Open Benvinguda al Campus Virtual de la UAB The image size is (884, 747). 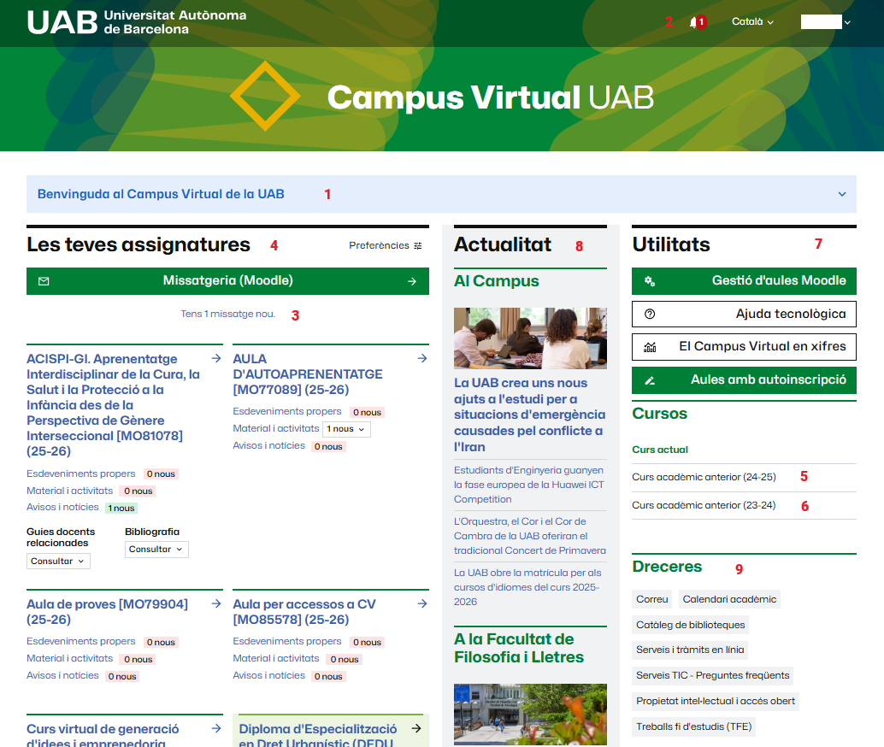click(161, 194)
